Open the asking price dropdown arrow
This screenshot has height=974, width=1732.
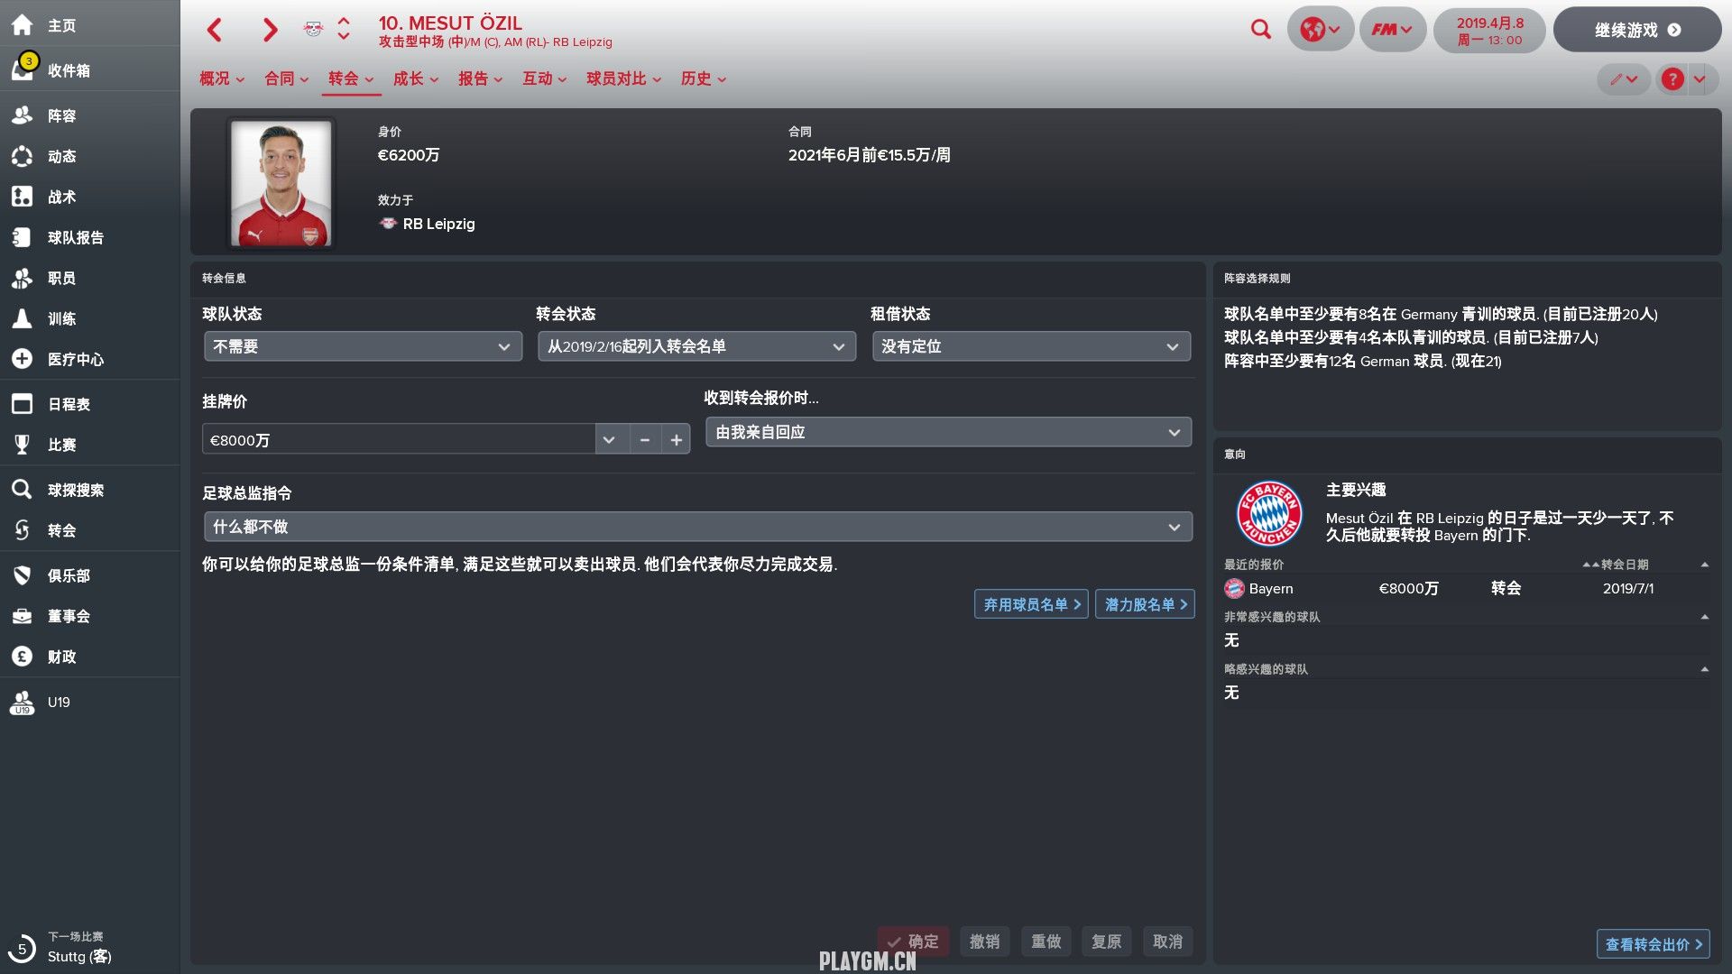coord(609,440)
